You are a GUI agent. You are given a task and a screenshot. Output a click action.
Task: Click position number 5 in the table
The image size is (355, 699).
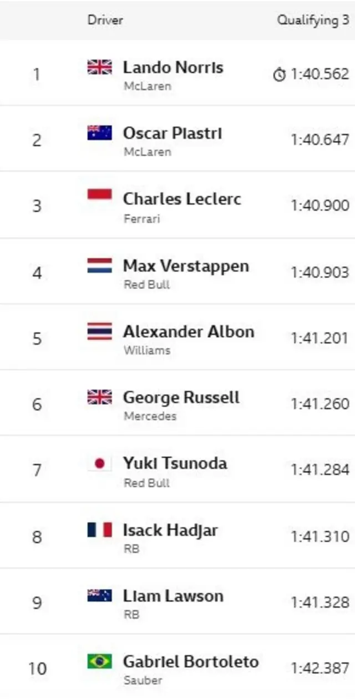[x=37, y=338]
